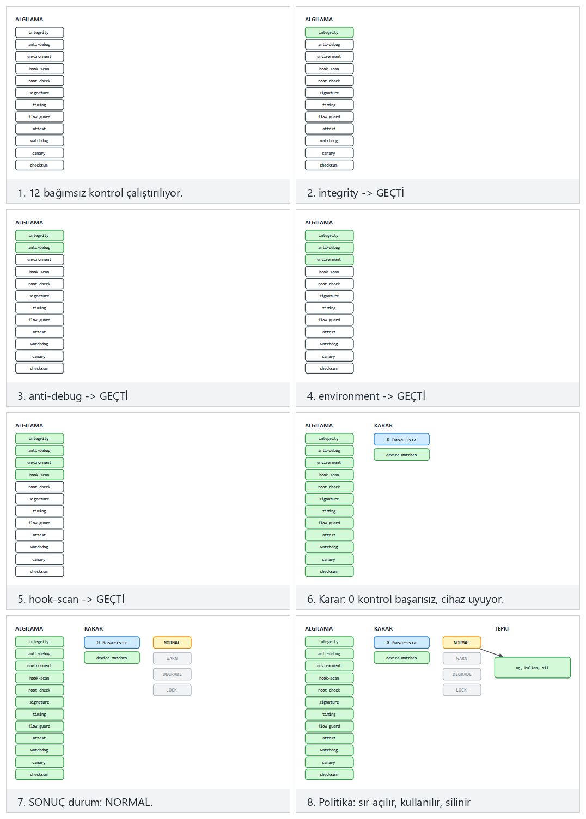Click the KARAR heading in step 6
The image size is (586, 819).
(383, 425)
